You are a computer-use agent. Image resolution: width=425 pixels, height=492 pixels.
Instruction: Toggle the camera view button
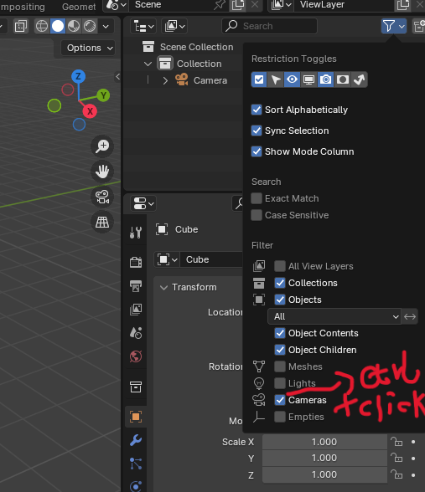point(102,197)
